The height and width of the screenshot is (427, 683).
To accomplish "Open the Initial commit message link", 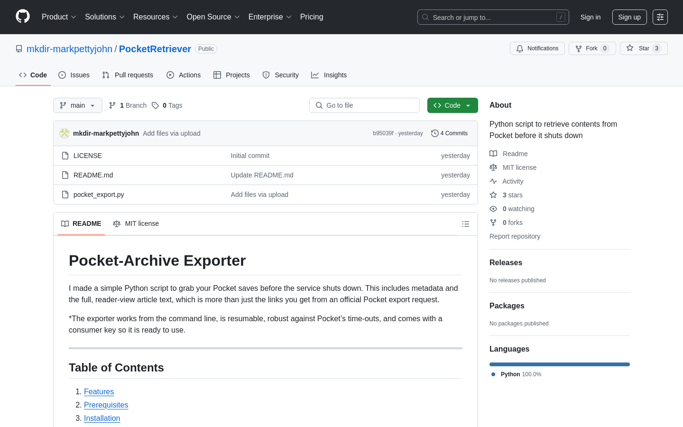I will point(250,156).
